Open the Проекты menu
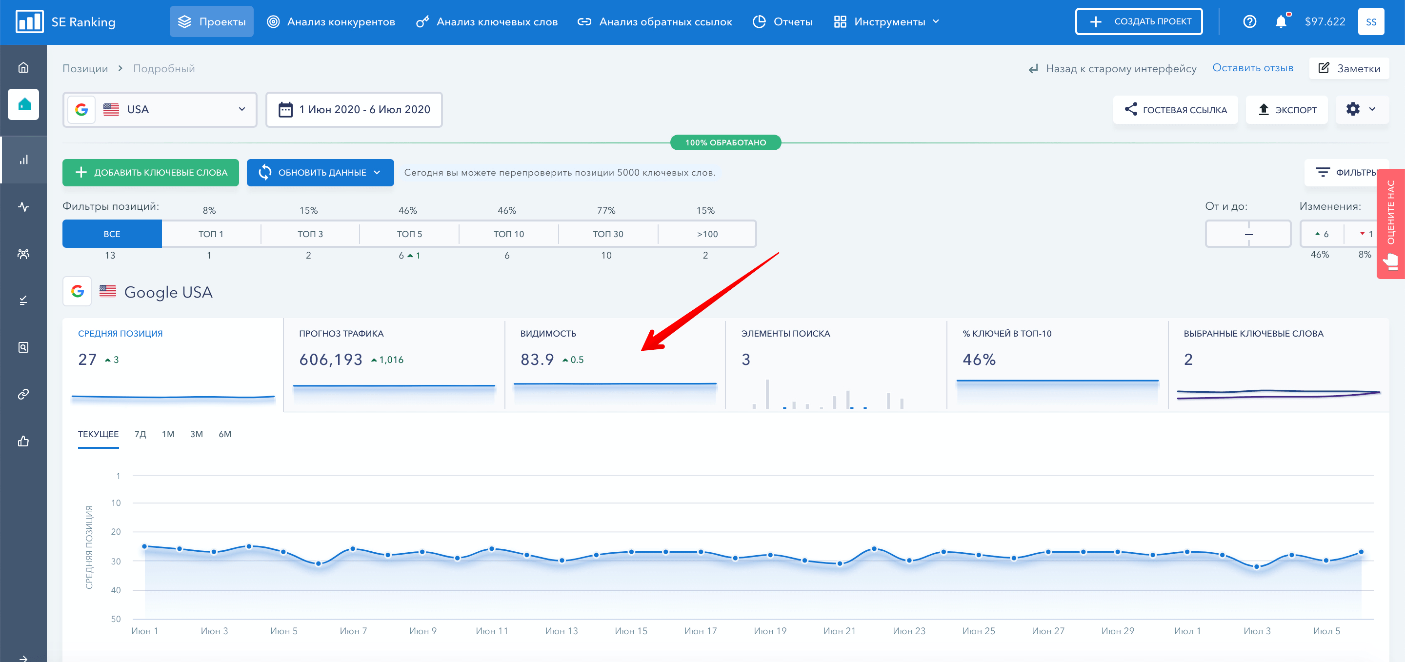This screenshot has width=1405, height=662. tap(212, 22)
